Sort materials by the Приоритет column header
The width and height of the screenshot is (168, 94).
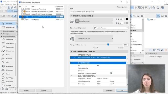pyautogui.click(x=60, y=7)
